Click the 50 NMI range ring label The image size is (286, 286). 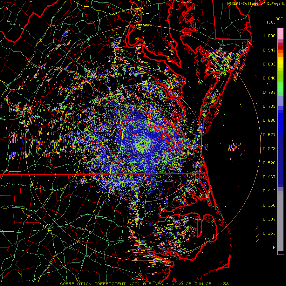(142, 84)
